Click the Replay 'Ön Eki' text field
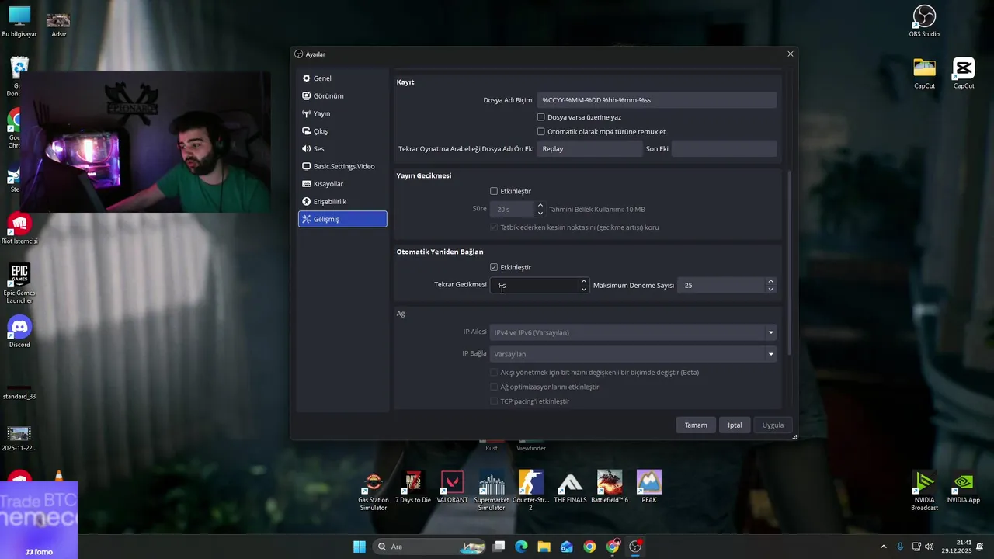Viewport: 994px width, 559px height. point(589,148)
